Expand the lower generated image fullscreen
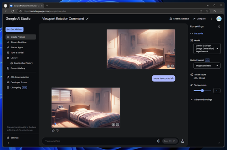The width and height of the screenshot is (227, 150). click(x=118, y=124)
